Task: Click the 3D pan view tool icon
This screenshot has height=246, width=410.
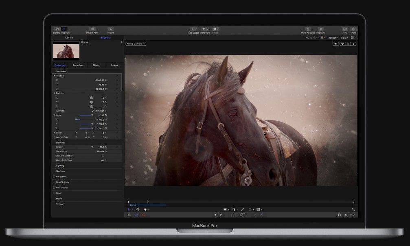Action: [342, 44]
